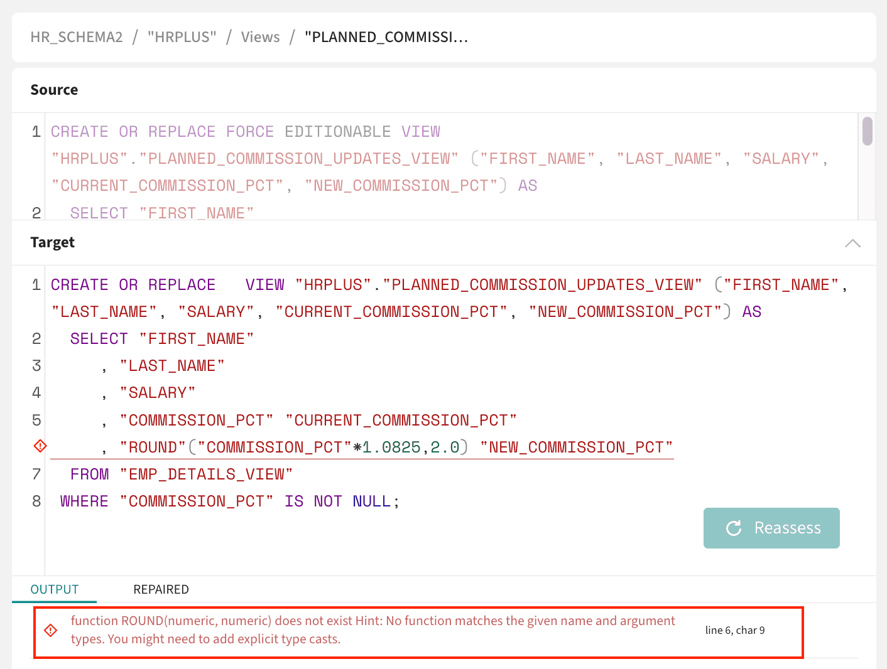The height and width of the screenshot is (669, 887).
Task: Open the Views breadcrumb entry
Action: click(260, 37)
